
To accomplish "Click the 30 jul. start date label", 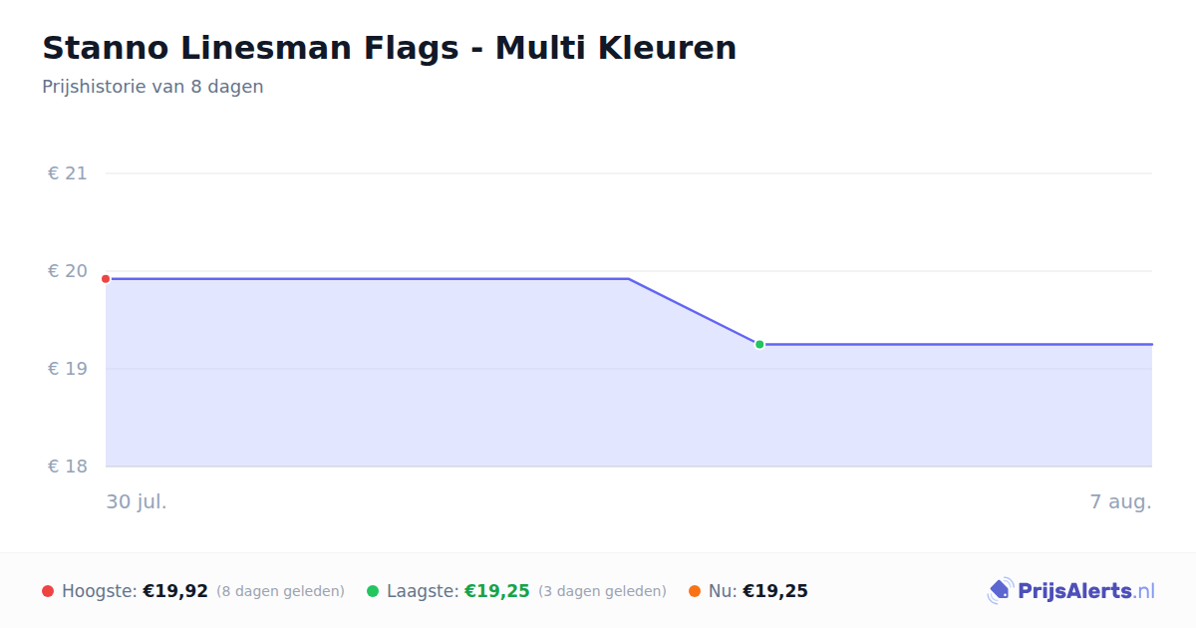I will (137, 501).
